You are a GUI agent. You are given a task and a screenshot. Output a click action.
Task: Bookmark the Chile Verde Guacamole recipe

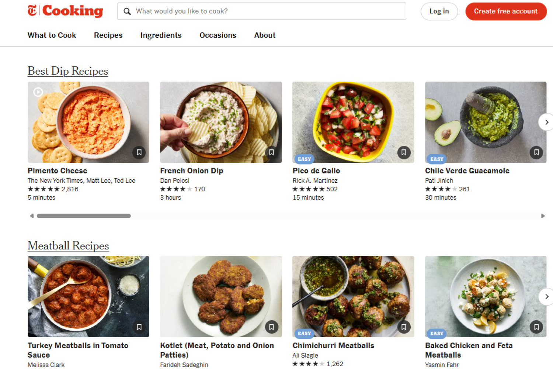(x=536, y=152)
